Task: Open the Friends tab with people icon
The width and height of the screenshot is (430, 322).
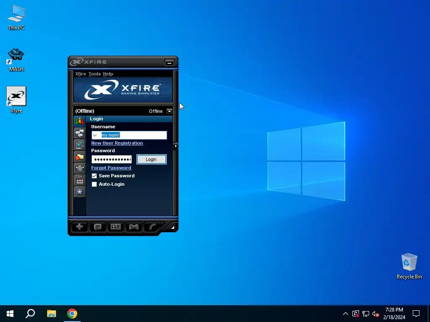Action: point(80,121)
